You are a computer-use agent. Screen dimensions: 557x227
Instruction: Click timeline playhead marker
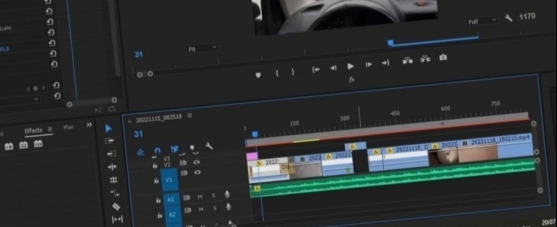click(255, 134)
